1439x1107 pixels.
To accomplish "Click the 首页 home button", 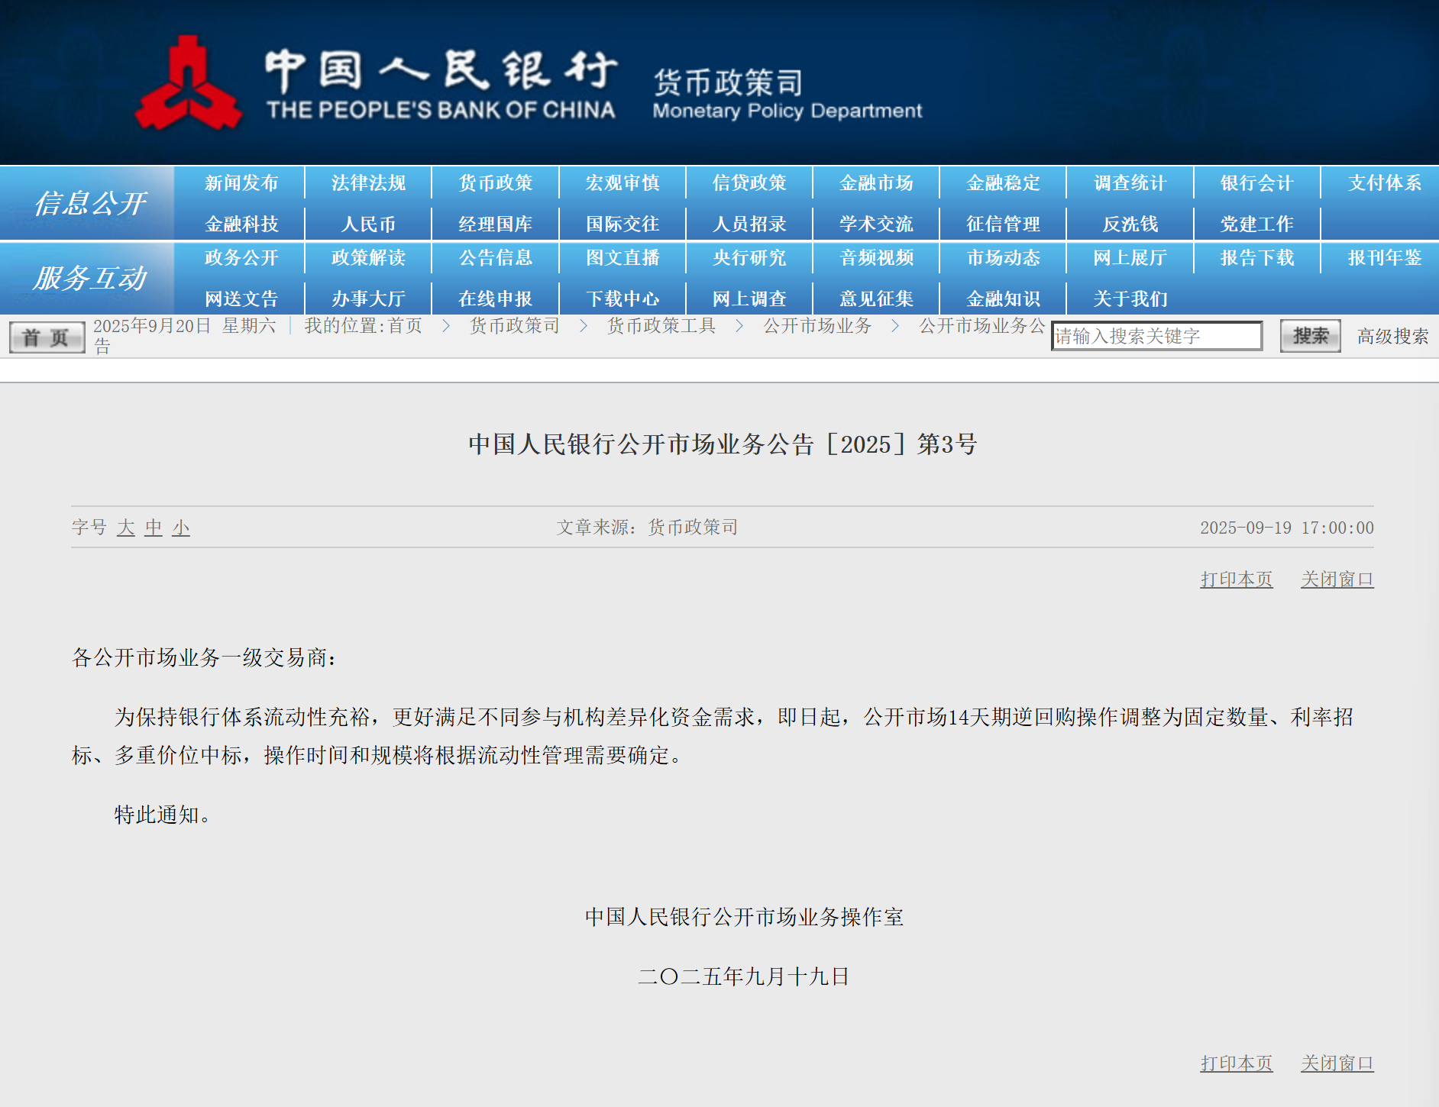I will click(47, 337).
